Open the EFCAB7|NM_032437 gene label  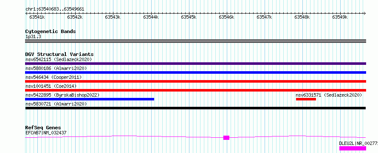(46, 133)
